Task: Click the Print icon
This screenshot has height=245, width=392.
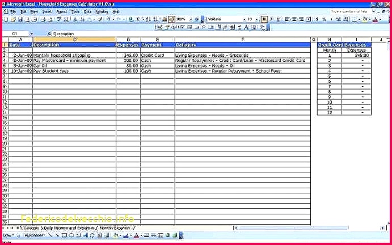Action: (x=43, y=19)
